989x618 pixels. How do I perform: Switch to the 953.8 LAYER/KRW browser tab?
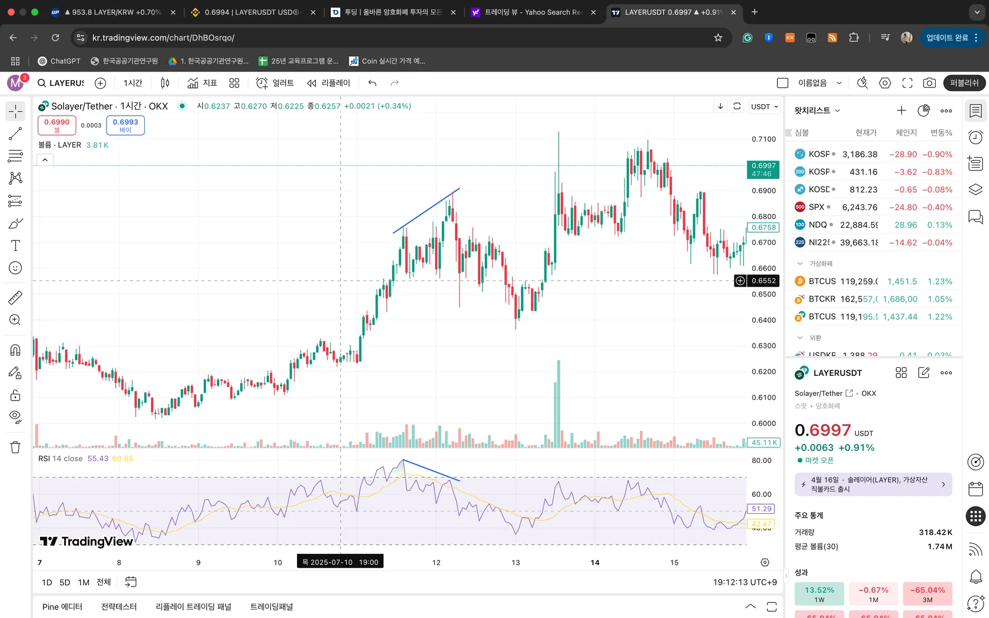click(x=112, y=12)
